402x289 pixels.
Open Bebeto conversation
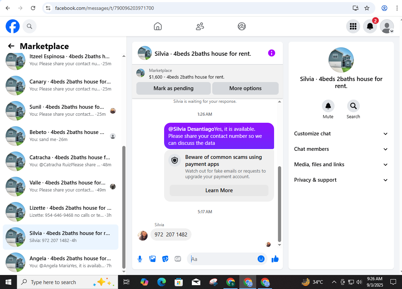coord(60,136)
